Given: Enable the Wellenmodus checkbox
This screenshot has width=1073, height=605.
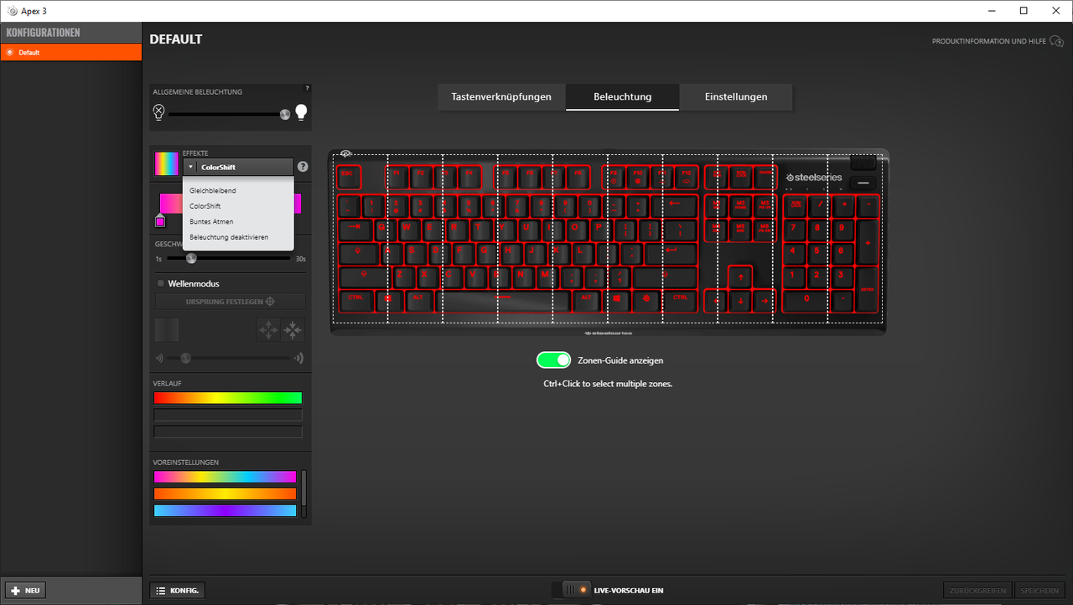Looking at the screenshot, I should point(161,283).
